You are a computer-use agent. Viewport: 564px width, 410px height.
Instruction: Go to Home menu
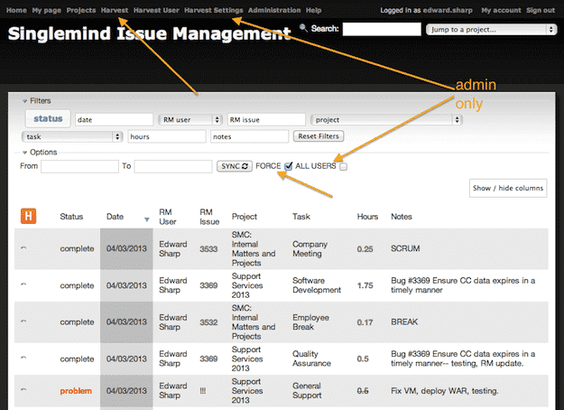(16, 11)
